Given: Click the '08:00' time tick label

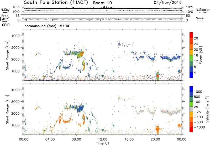Looking at the screenshot, I should [76, 140].
